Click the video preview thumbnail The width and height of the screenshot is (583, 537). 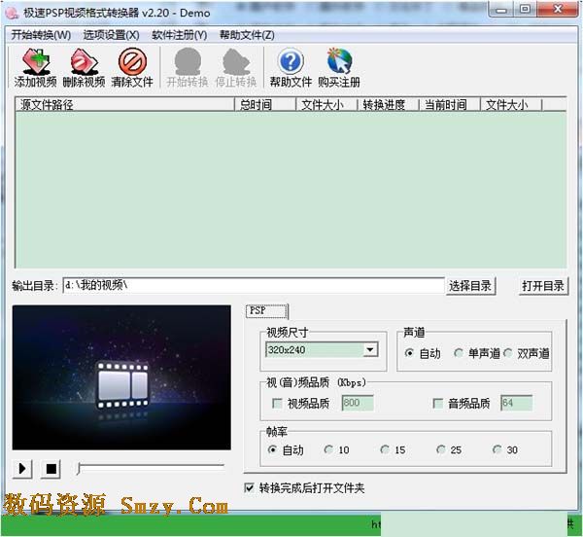point(121,377)
